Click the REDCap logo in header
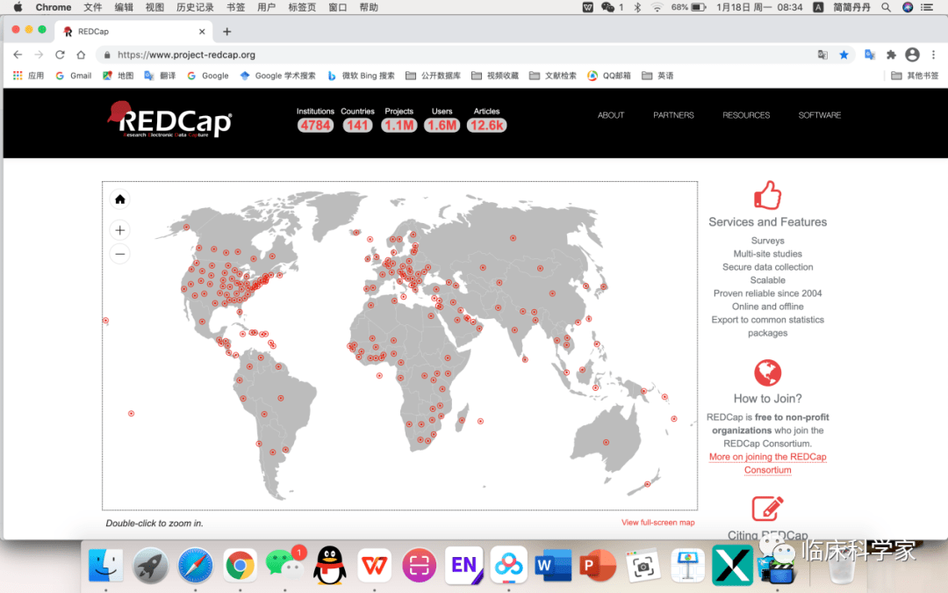The width and height of the screenshot is (948, 593). point(170,119)
